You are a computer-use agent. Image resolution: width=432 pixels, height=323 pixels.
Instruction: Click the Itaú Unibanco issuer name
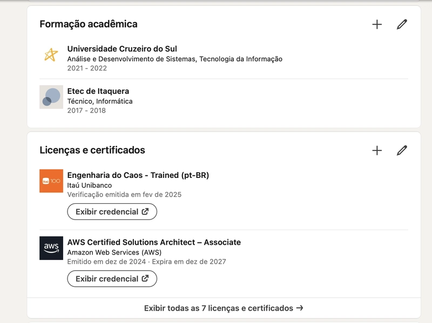(x=90, y=185)
